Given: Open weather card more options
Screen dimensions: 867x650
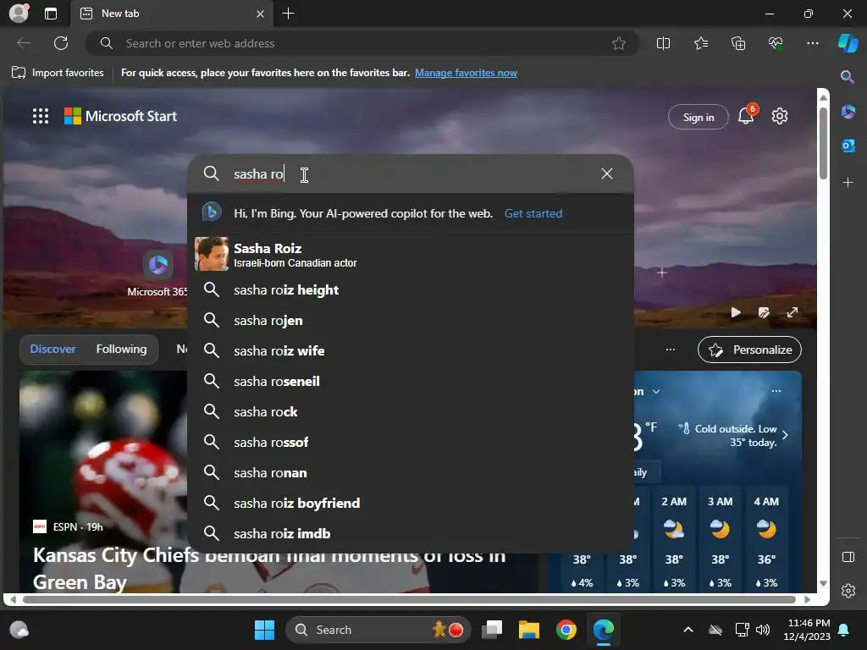Looking at the screenshot, I should pos(776,391).
